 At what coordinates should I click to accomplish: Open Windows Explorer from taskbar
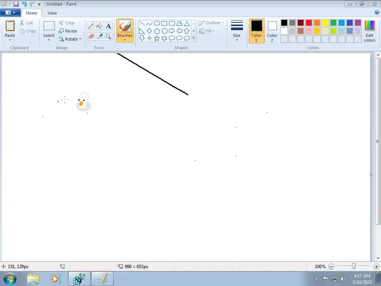(33, 279)
